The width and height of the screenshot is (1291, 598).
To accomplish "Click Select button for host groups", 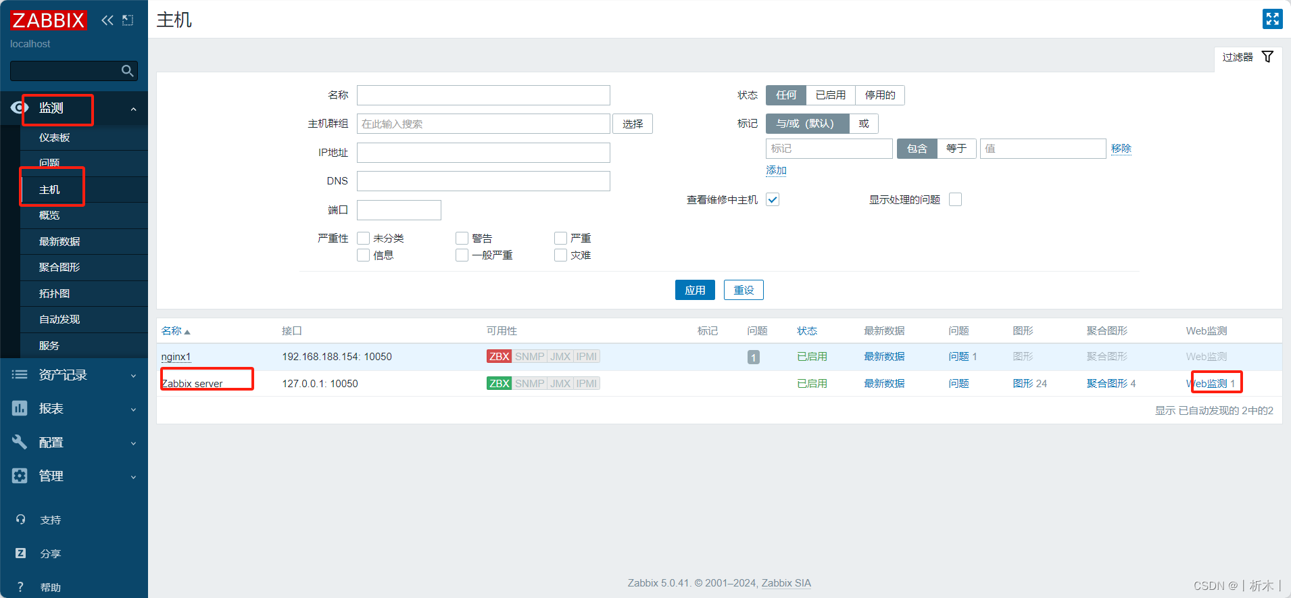I will pos(633,124).
